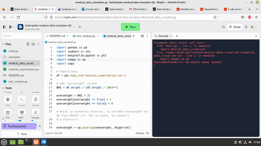Create a new file icon

point(28,44)
